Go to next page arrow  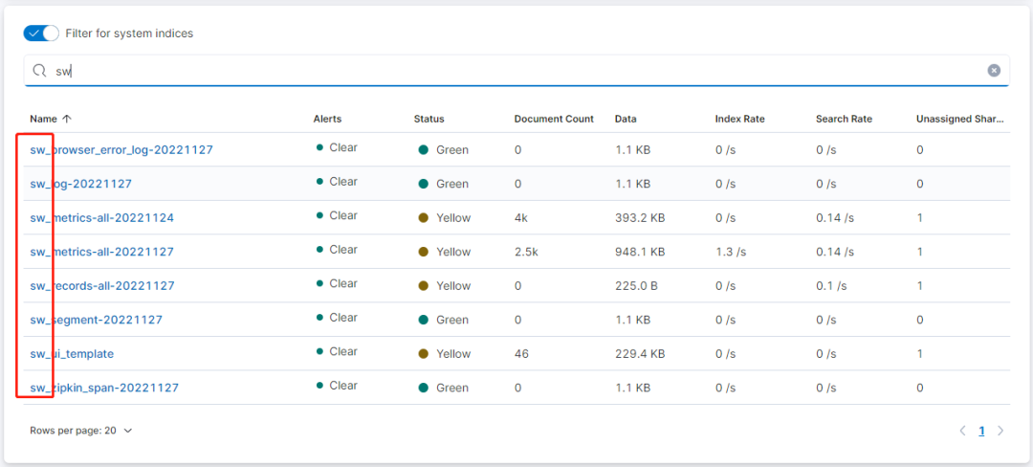click(1000, 431)
